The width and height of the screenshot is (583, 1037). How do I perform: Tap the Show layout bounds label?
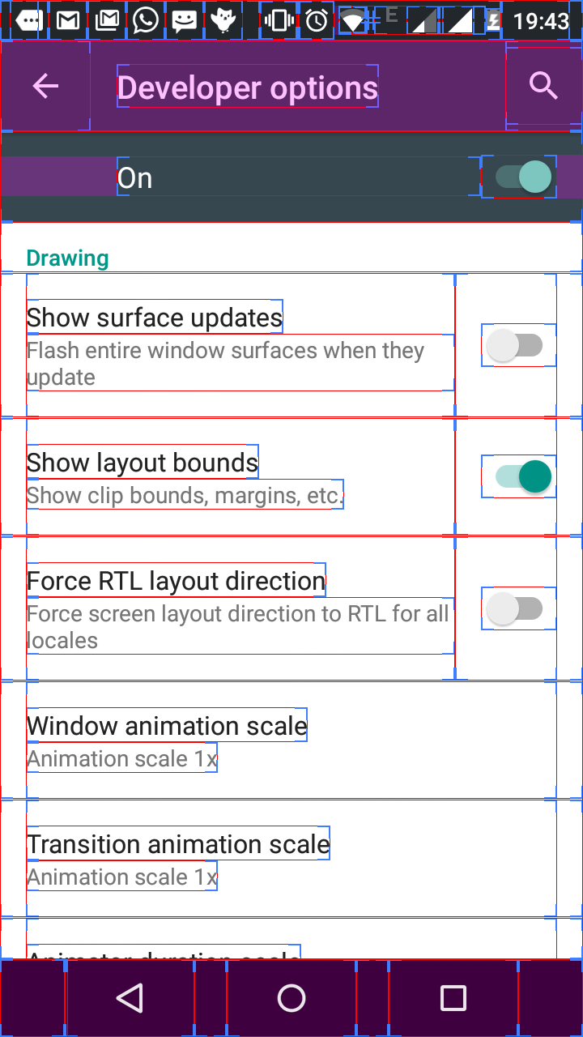point(143,463)
